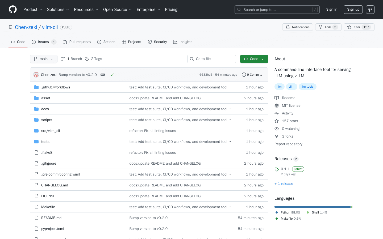Click the GitHub logo in the top bar
This screenshot has height=239, width=383.
click(13, 9)
